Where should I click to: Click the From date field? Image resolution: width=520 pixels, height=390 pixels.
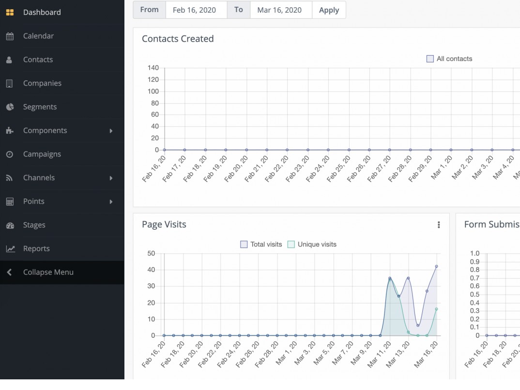196,10
